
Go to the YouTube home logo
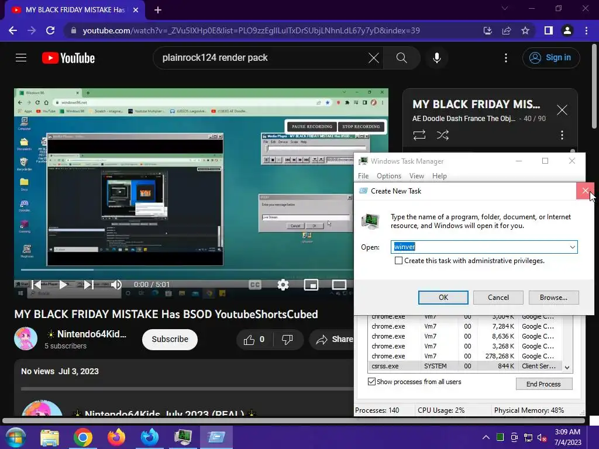click(x=68, y=58)
